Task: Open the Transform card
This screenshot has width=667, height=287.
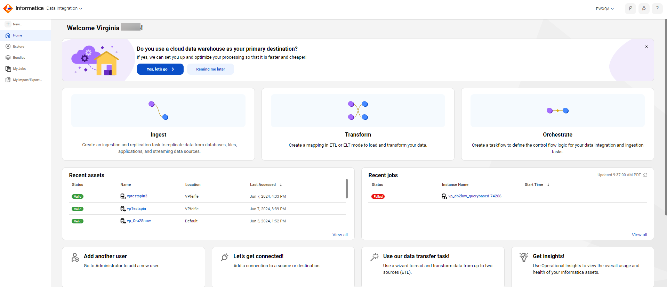Action: click(358, 124)
